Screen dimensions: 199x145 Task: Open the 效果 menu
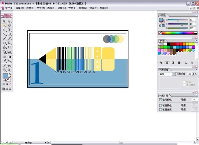pyautogui.click(x=72, y=8)
